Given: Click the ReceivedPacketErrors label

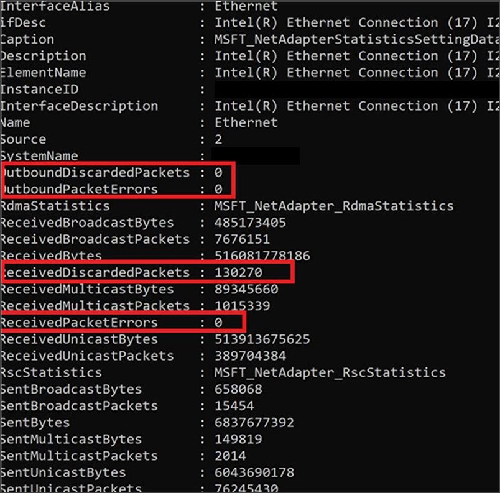Looking at the screenshot, I should pyautogui.click(x=79, y=323).
